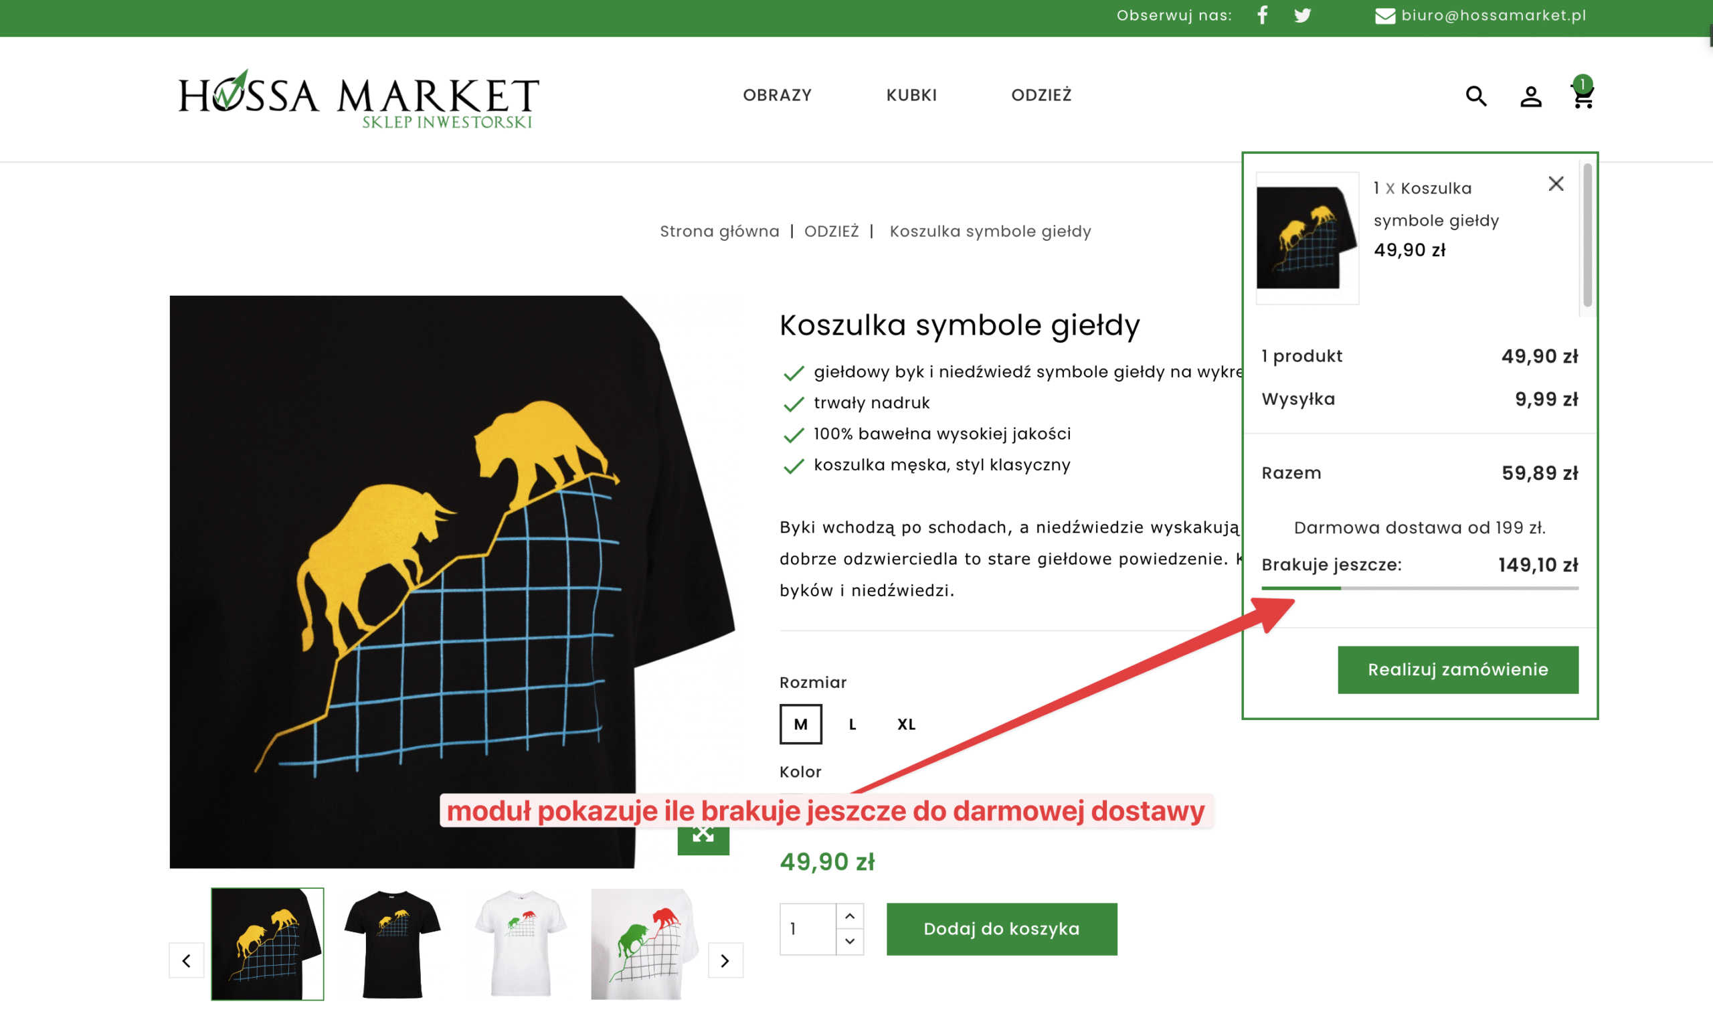Image resolution: width=1713 pixels, height=1036 pixels.
Task: Decrease quantity with the down arrow
Action: pyautogui.click(x=850, y=942)
